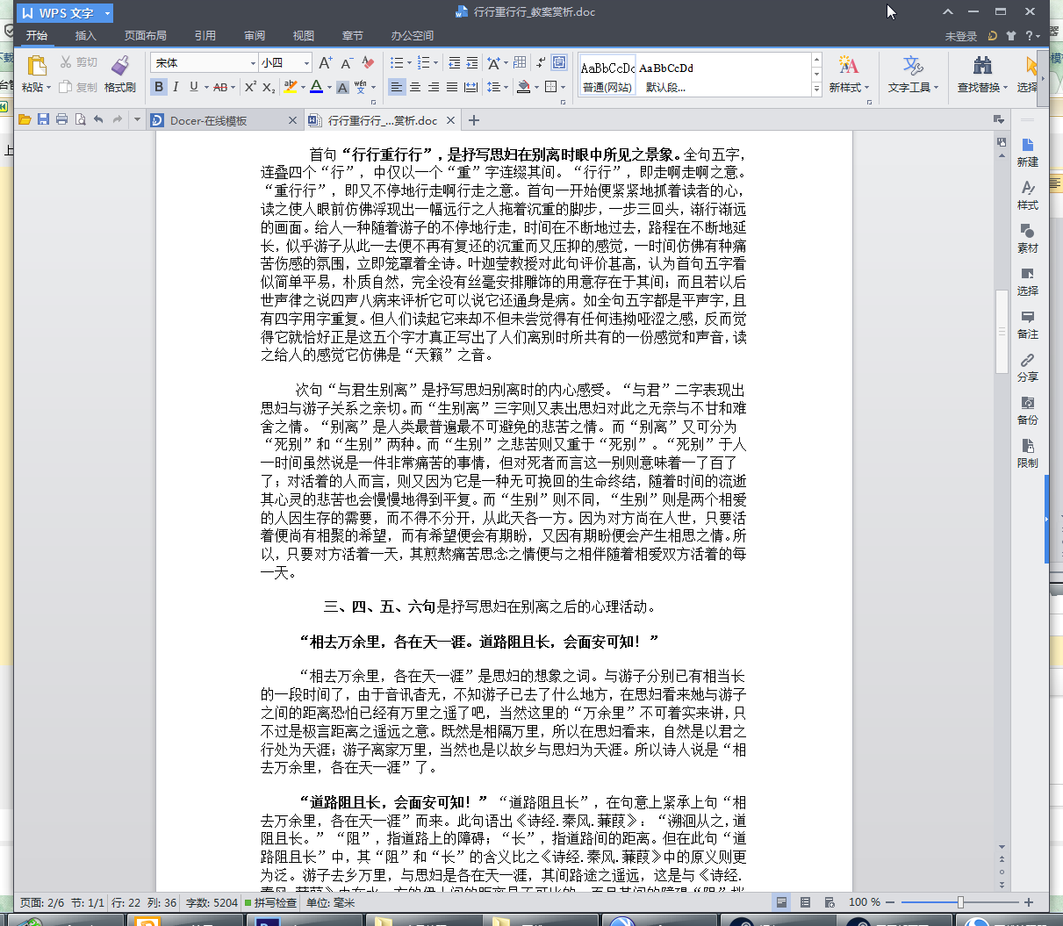Open the Comments (备注) sidebar panel
1063x926 pixels.
[1028, 323]
